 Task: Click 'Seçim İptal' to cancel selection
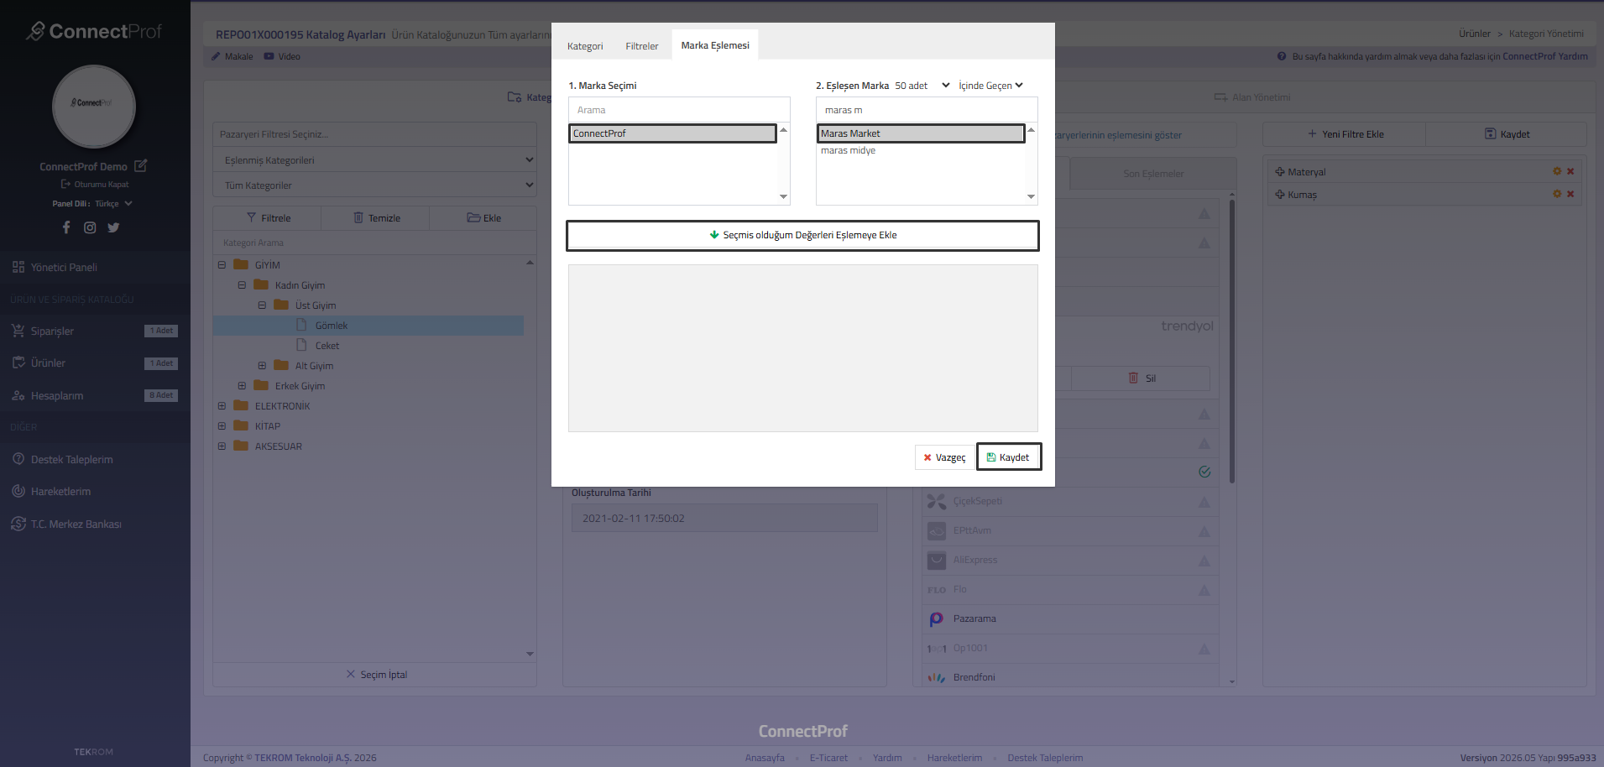click(376, 675)
